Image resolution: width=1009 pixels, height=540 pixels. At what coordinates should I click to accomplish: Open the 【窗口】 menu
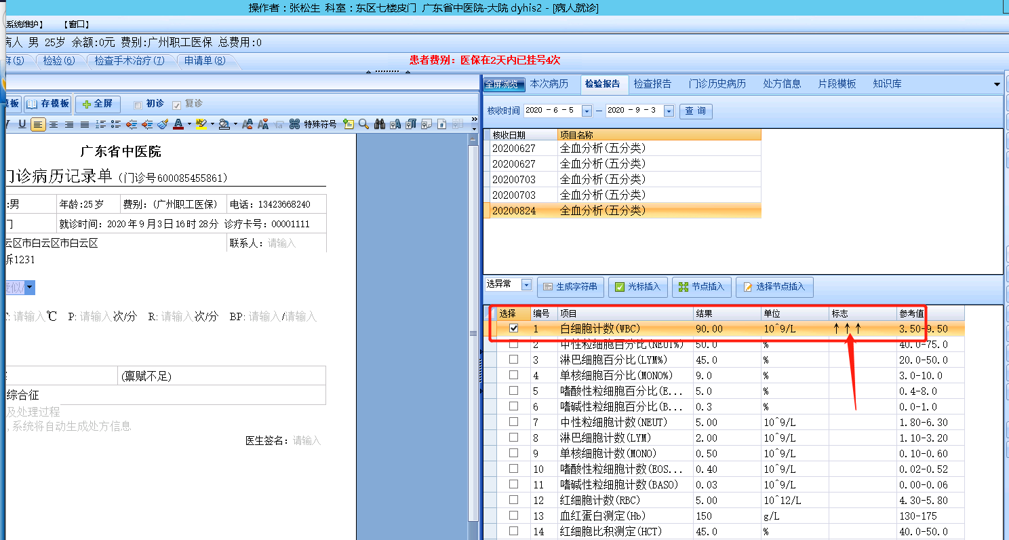pos(75,24)
